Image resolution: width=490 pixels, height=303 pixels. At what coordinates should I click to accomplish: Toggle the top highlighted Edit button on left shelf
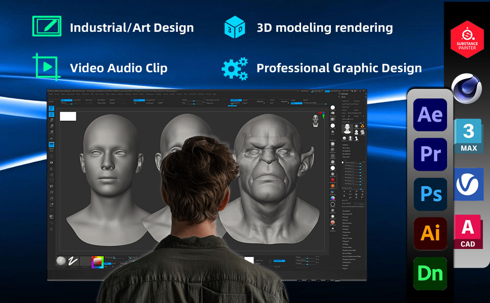tap(52, 108)
